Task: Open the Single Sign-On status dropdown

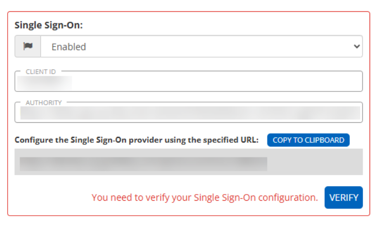Action: click(x=201, y=46)
